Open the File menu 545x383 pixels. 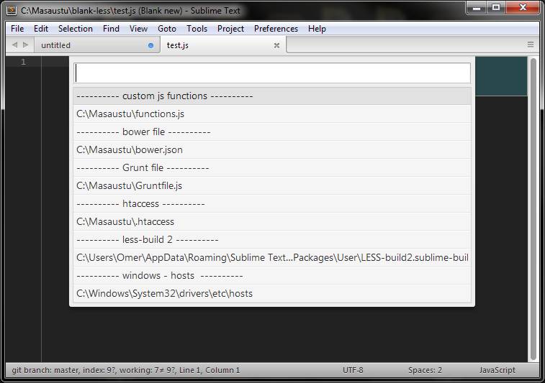(17, 29)
